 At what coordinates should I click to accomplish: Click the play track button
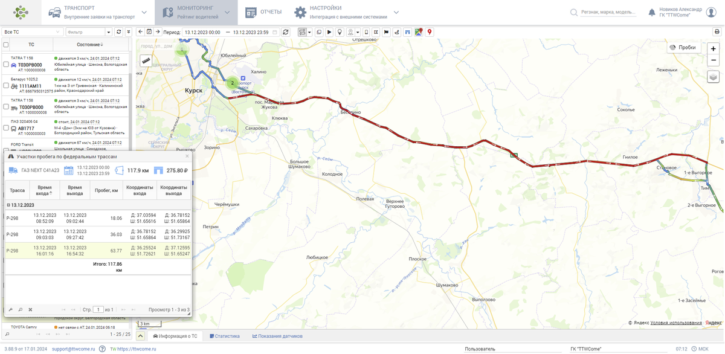point(329,31)
